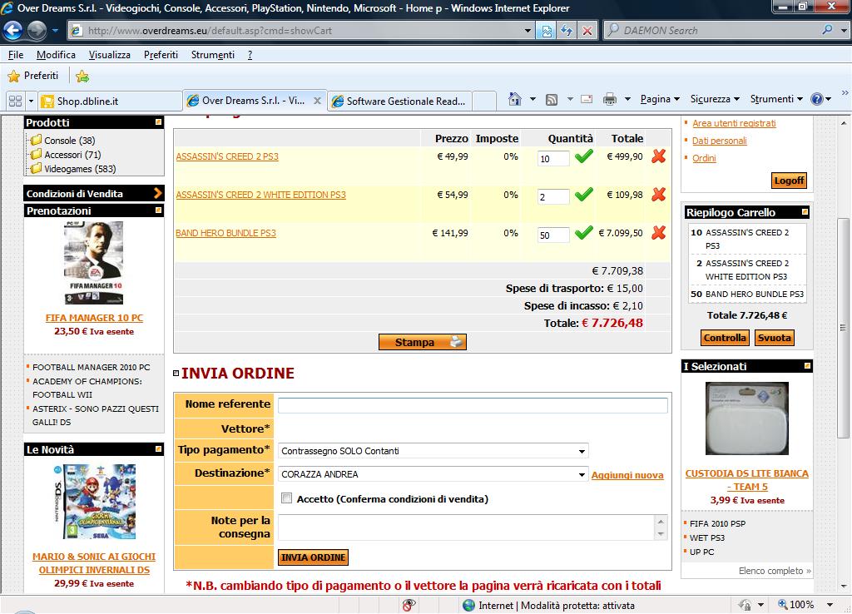Submit with the INVIA ORDINE button
Image resolution: width=852 pixels, height=614 pixels.
tap(313, 557)
